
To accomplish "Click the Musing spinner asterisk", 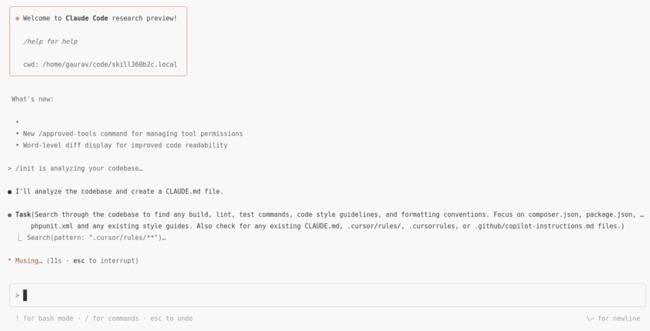I will pyautogui.click(x=10, y=261).
